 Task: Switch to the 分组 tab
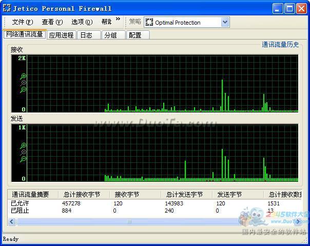click(110, 35)
